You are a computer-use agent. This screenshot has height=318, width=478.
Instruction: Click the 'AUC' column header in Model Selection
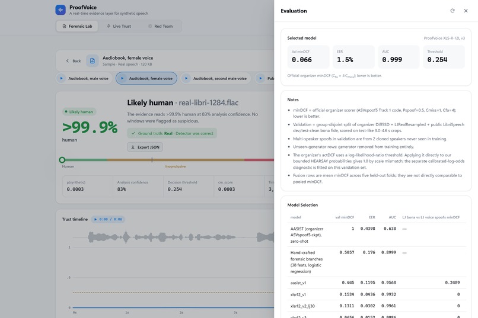[393, 217]
